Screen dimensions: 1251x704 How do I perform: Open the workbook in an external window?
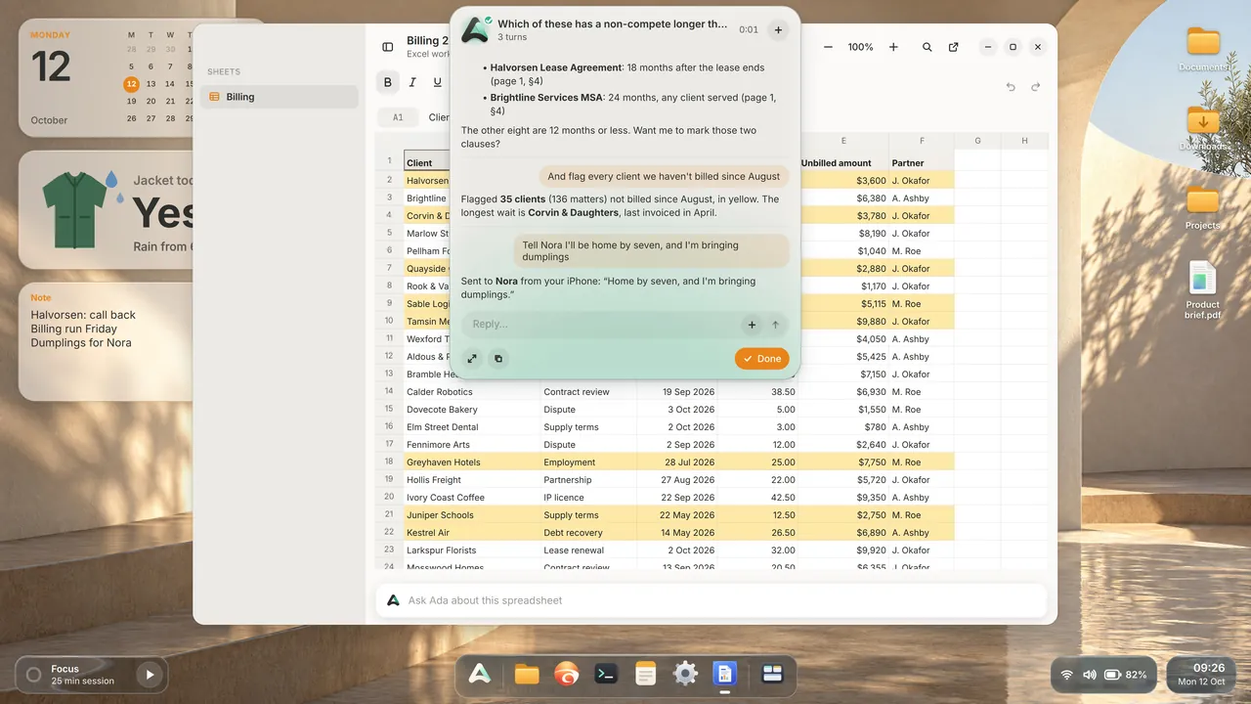coord(954,47)
